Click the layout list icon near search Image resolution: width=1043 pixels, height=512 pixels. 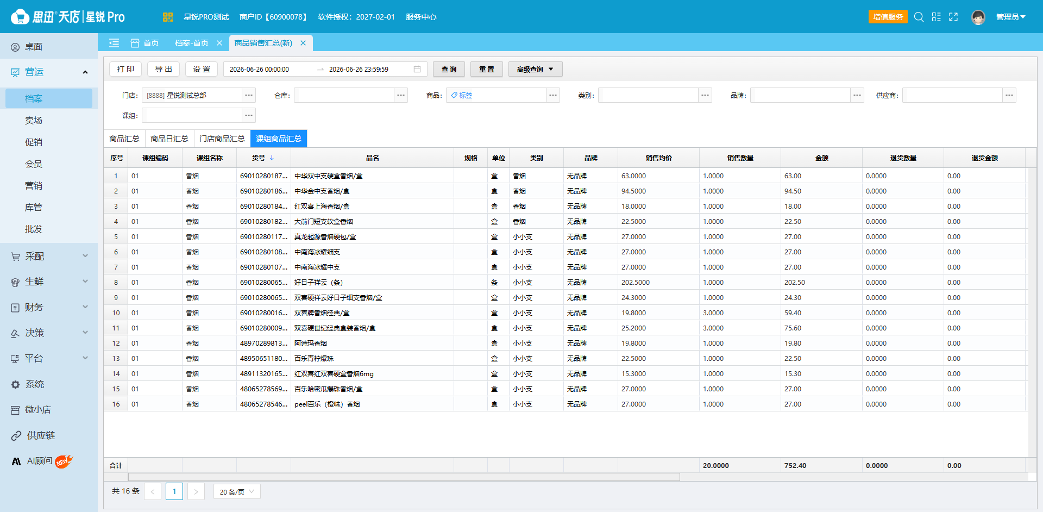pos(936,17)
